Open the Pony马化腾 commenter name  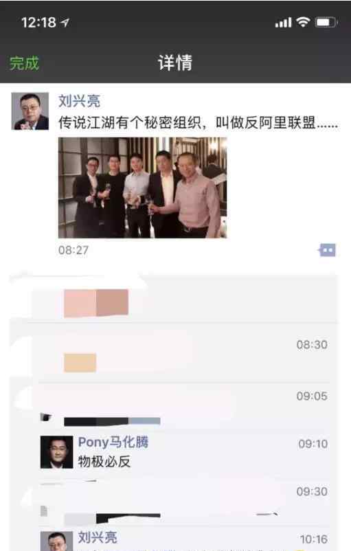[x=113, y=442]
